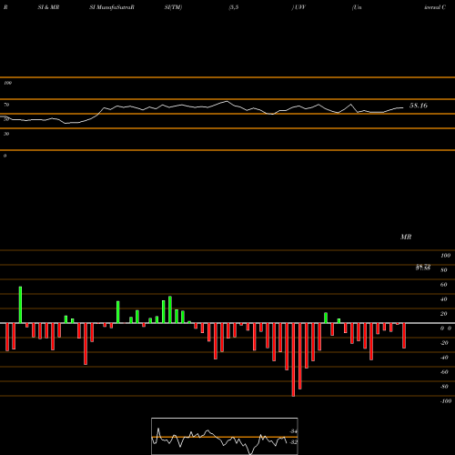Screen dimensions: 455x455
Task: Click the '(3,5' header text
Action: 234,7
